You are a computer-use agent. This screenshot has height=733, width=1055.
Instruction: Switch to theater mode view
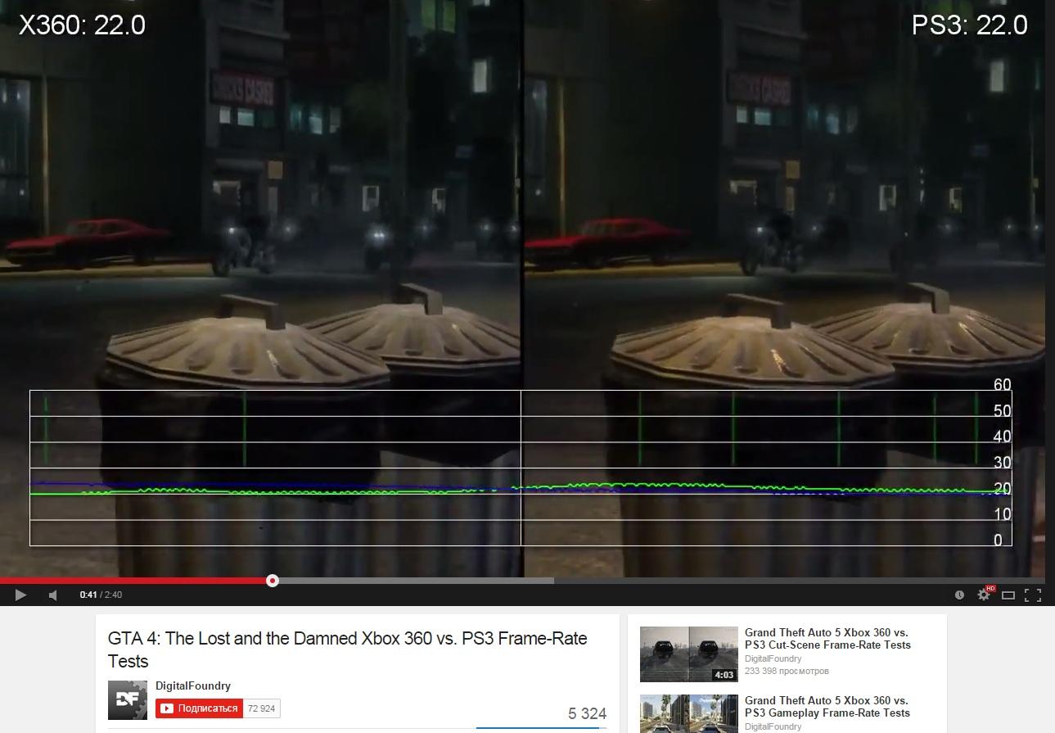pyautogui.click(x=1008, y=595)
